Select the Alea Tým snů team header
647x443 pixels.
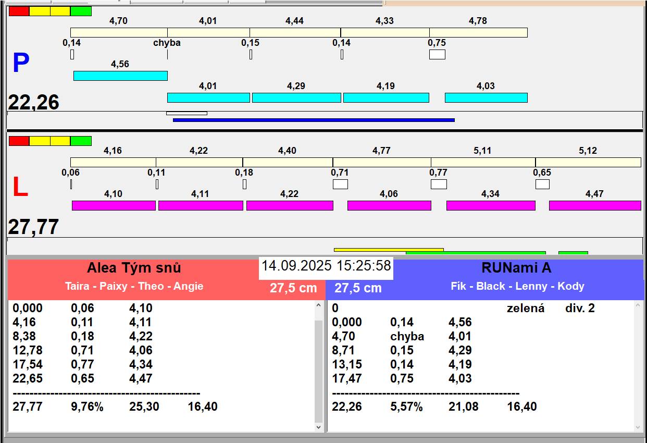pos(134,268)
